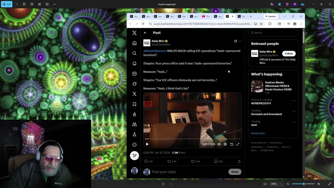Open Profile person icon in X sidebar
This screenshot has width=334, height=188.
(x=134, y=134)
